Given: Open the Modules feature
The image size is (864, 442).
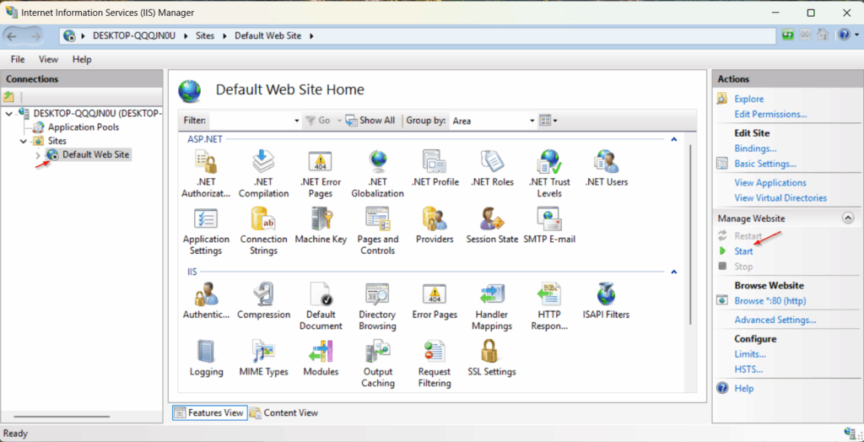Looking at the screenshot, I should [321, 358].
